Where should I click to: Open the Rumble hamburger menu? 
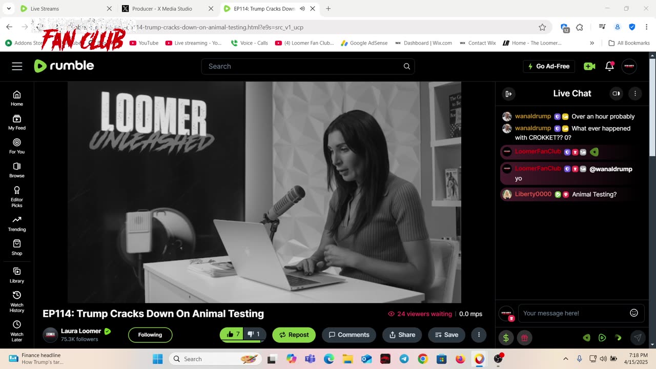click(17, 66)
